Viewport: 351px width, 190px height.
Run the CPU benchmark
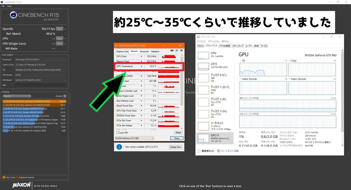[x=60, y=38]
